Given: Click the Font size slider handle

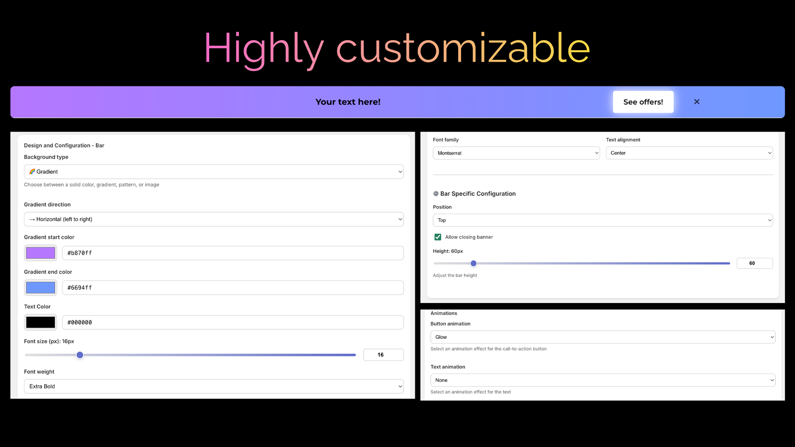Looking at the screenshot, I should [80, 355].
